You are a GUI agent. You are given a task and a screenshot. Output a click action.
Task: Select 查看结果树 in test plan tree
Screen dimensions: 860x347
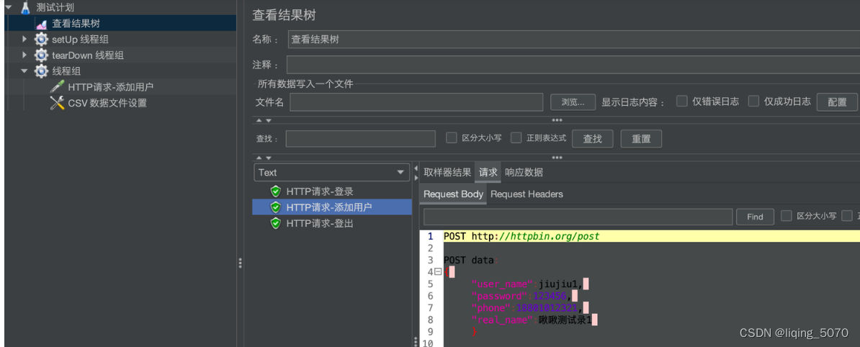[76, 24]
